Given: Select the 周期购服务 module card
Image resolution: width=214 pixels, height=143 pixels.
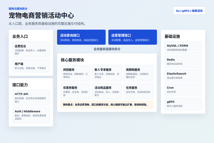Looking at the screenshot, I should (x=138, y=73).
